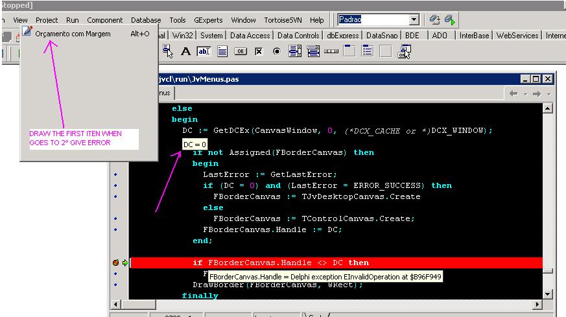Open the TortoiseSVN menu

(283, 20)
